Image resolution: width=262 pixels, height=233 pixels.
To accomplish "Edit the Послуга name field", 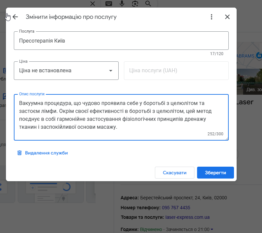I will pos(121,41).
